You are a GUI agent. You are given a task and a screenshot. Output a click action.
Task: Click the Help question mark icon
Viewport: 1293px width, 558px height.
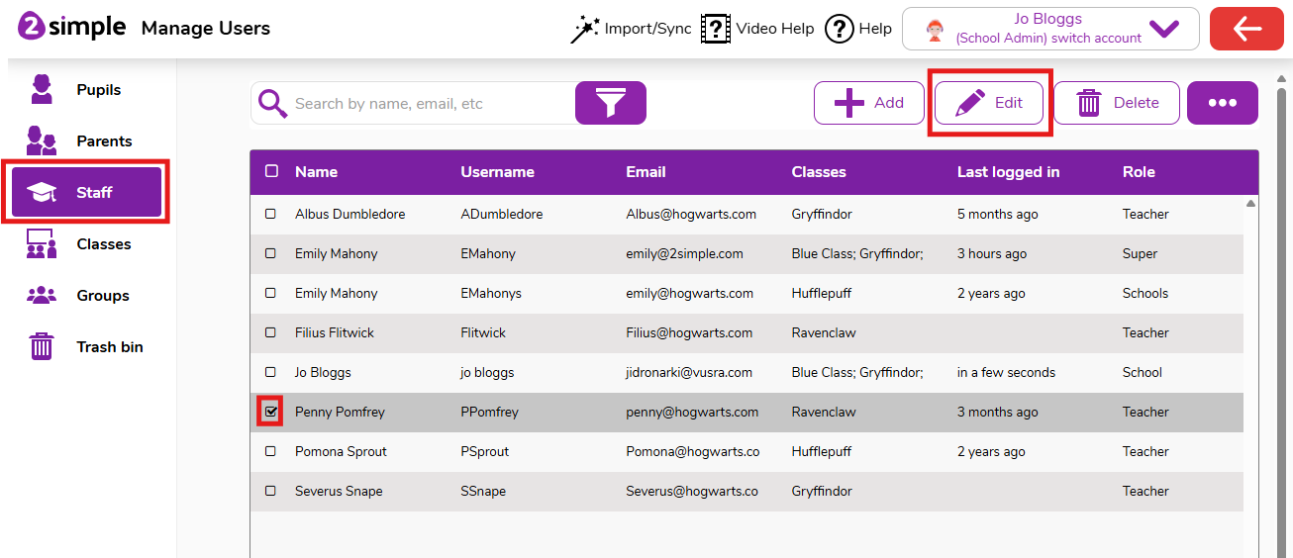click(x=839, y=29)
